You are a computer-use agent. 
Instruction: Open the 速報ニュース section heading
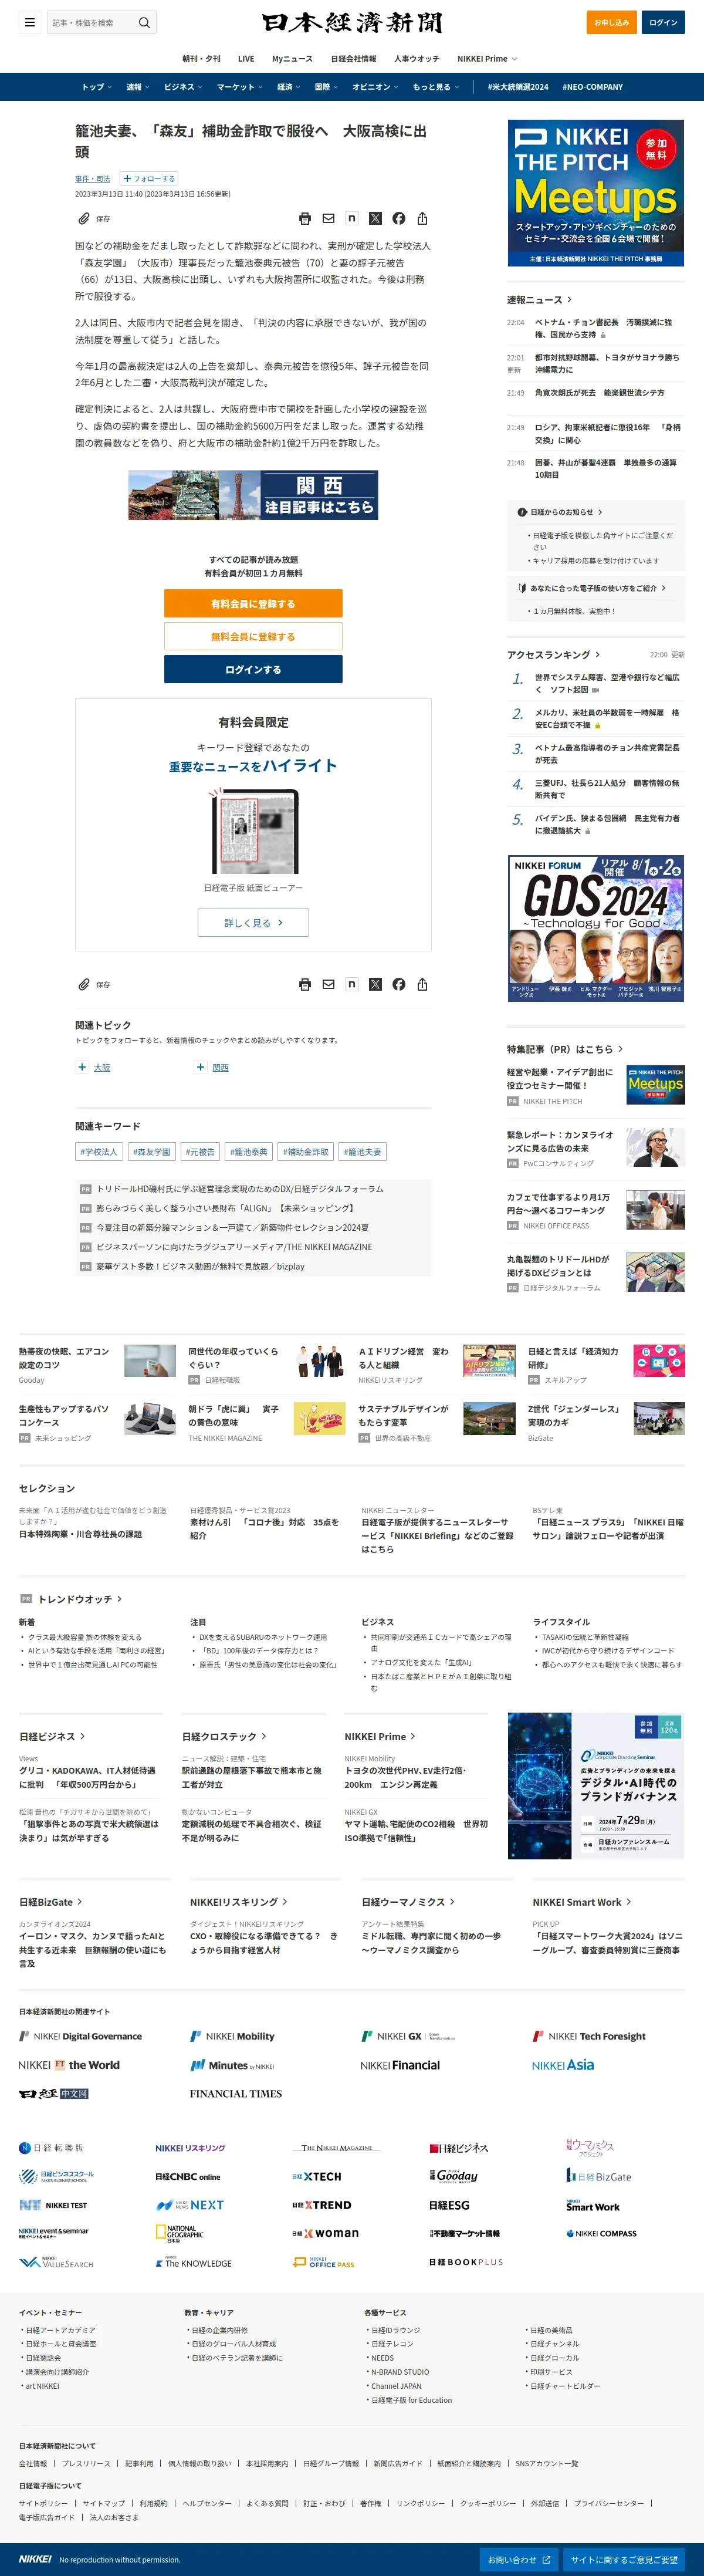click(x=539, y=299)
